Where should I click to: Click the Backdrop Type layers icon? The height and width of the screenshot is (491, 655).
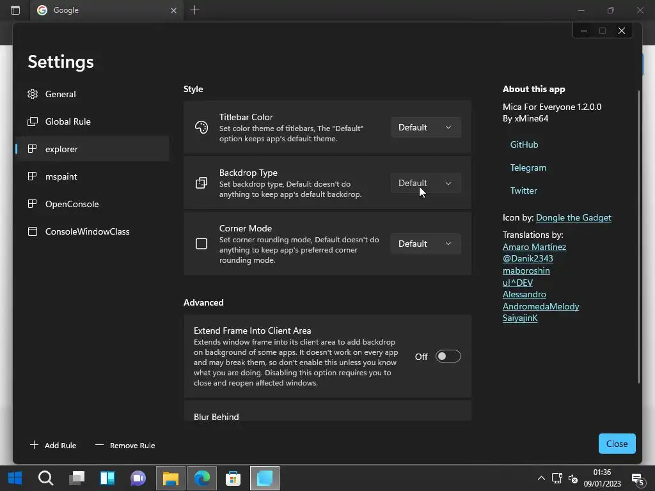(x=201, y=183)
